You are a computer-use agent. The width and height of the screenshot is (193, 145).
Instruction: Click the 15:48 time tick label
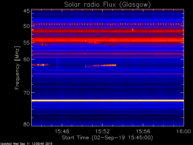tap(62, 131)
